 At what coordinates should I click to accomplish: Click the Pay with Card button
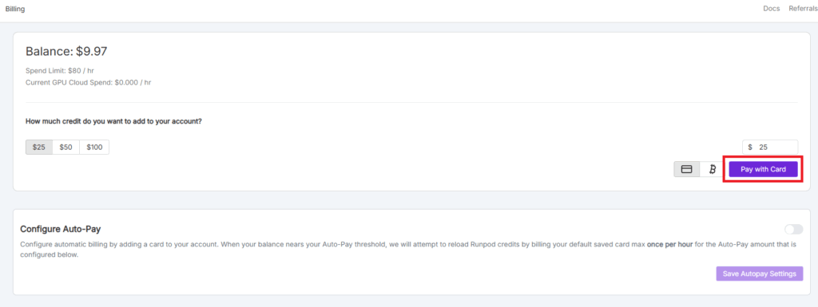[763, 169]
